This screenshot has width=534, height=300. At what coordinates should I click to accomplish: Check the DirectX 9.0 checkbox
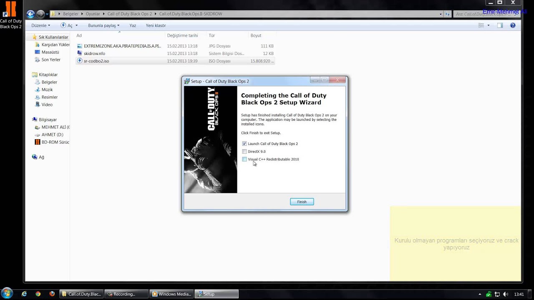(244, 152)
